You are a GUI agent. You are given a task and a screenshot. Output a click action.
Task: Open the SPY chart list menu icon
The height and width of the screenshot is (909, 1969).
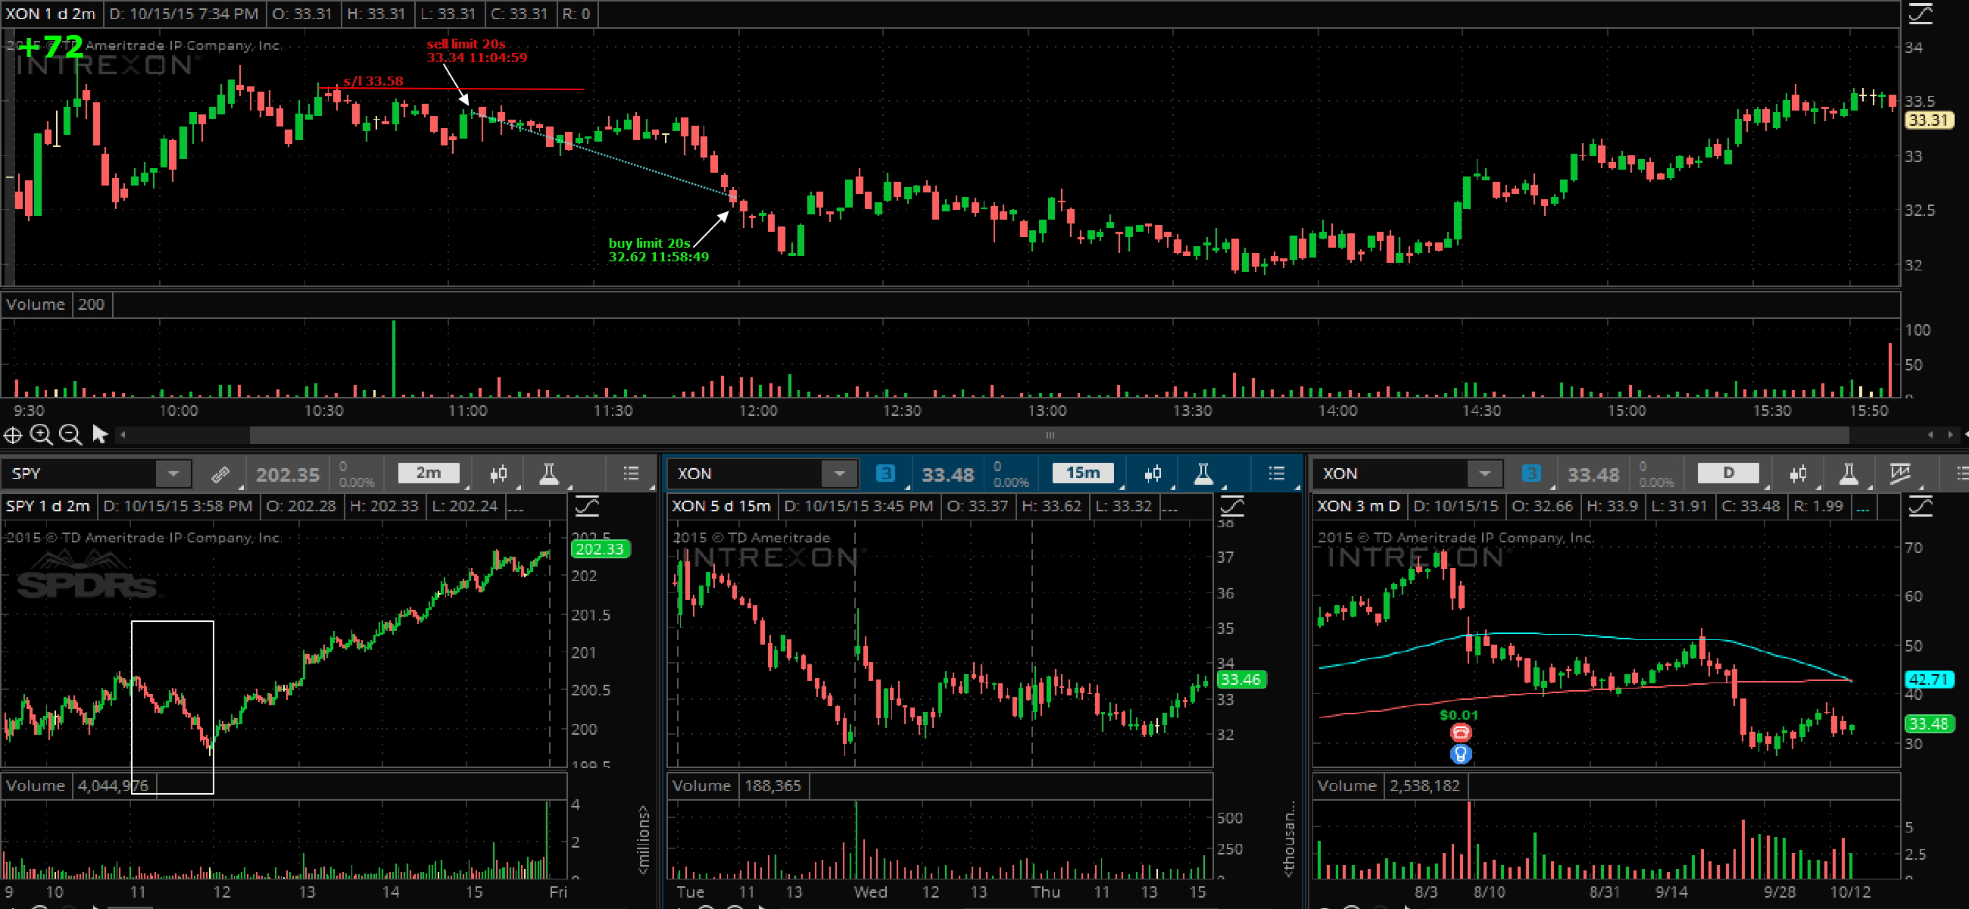click(x=631, y=474)
